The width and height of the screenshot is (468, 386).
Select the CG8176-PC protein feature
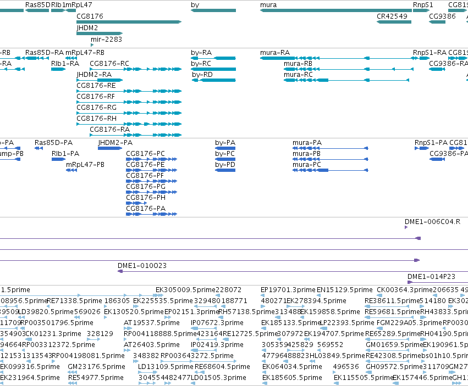pos(152,159)
